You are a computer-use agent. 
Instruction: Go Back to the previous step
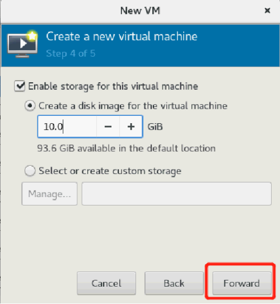point(174,283)
